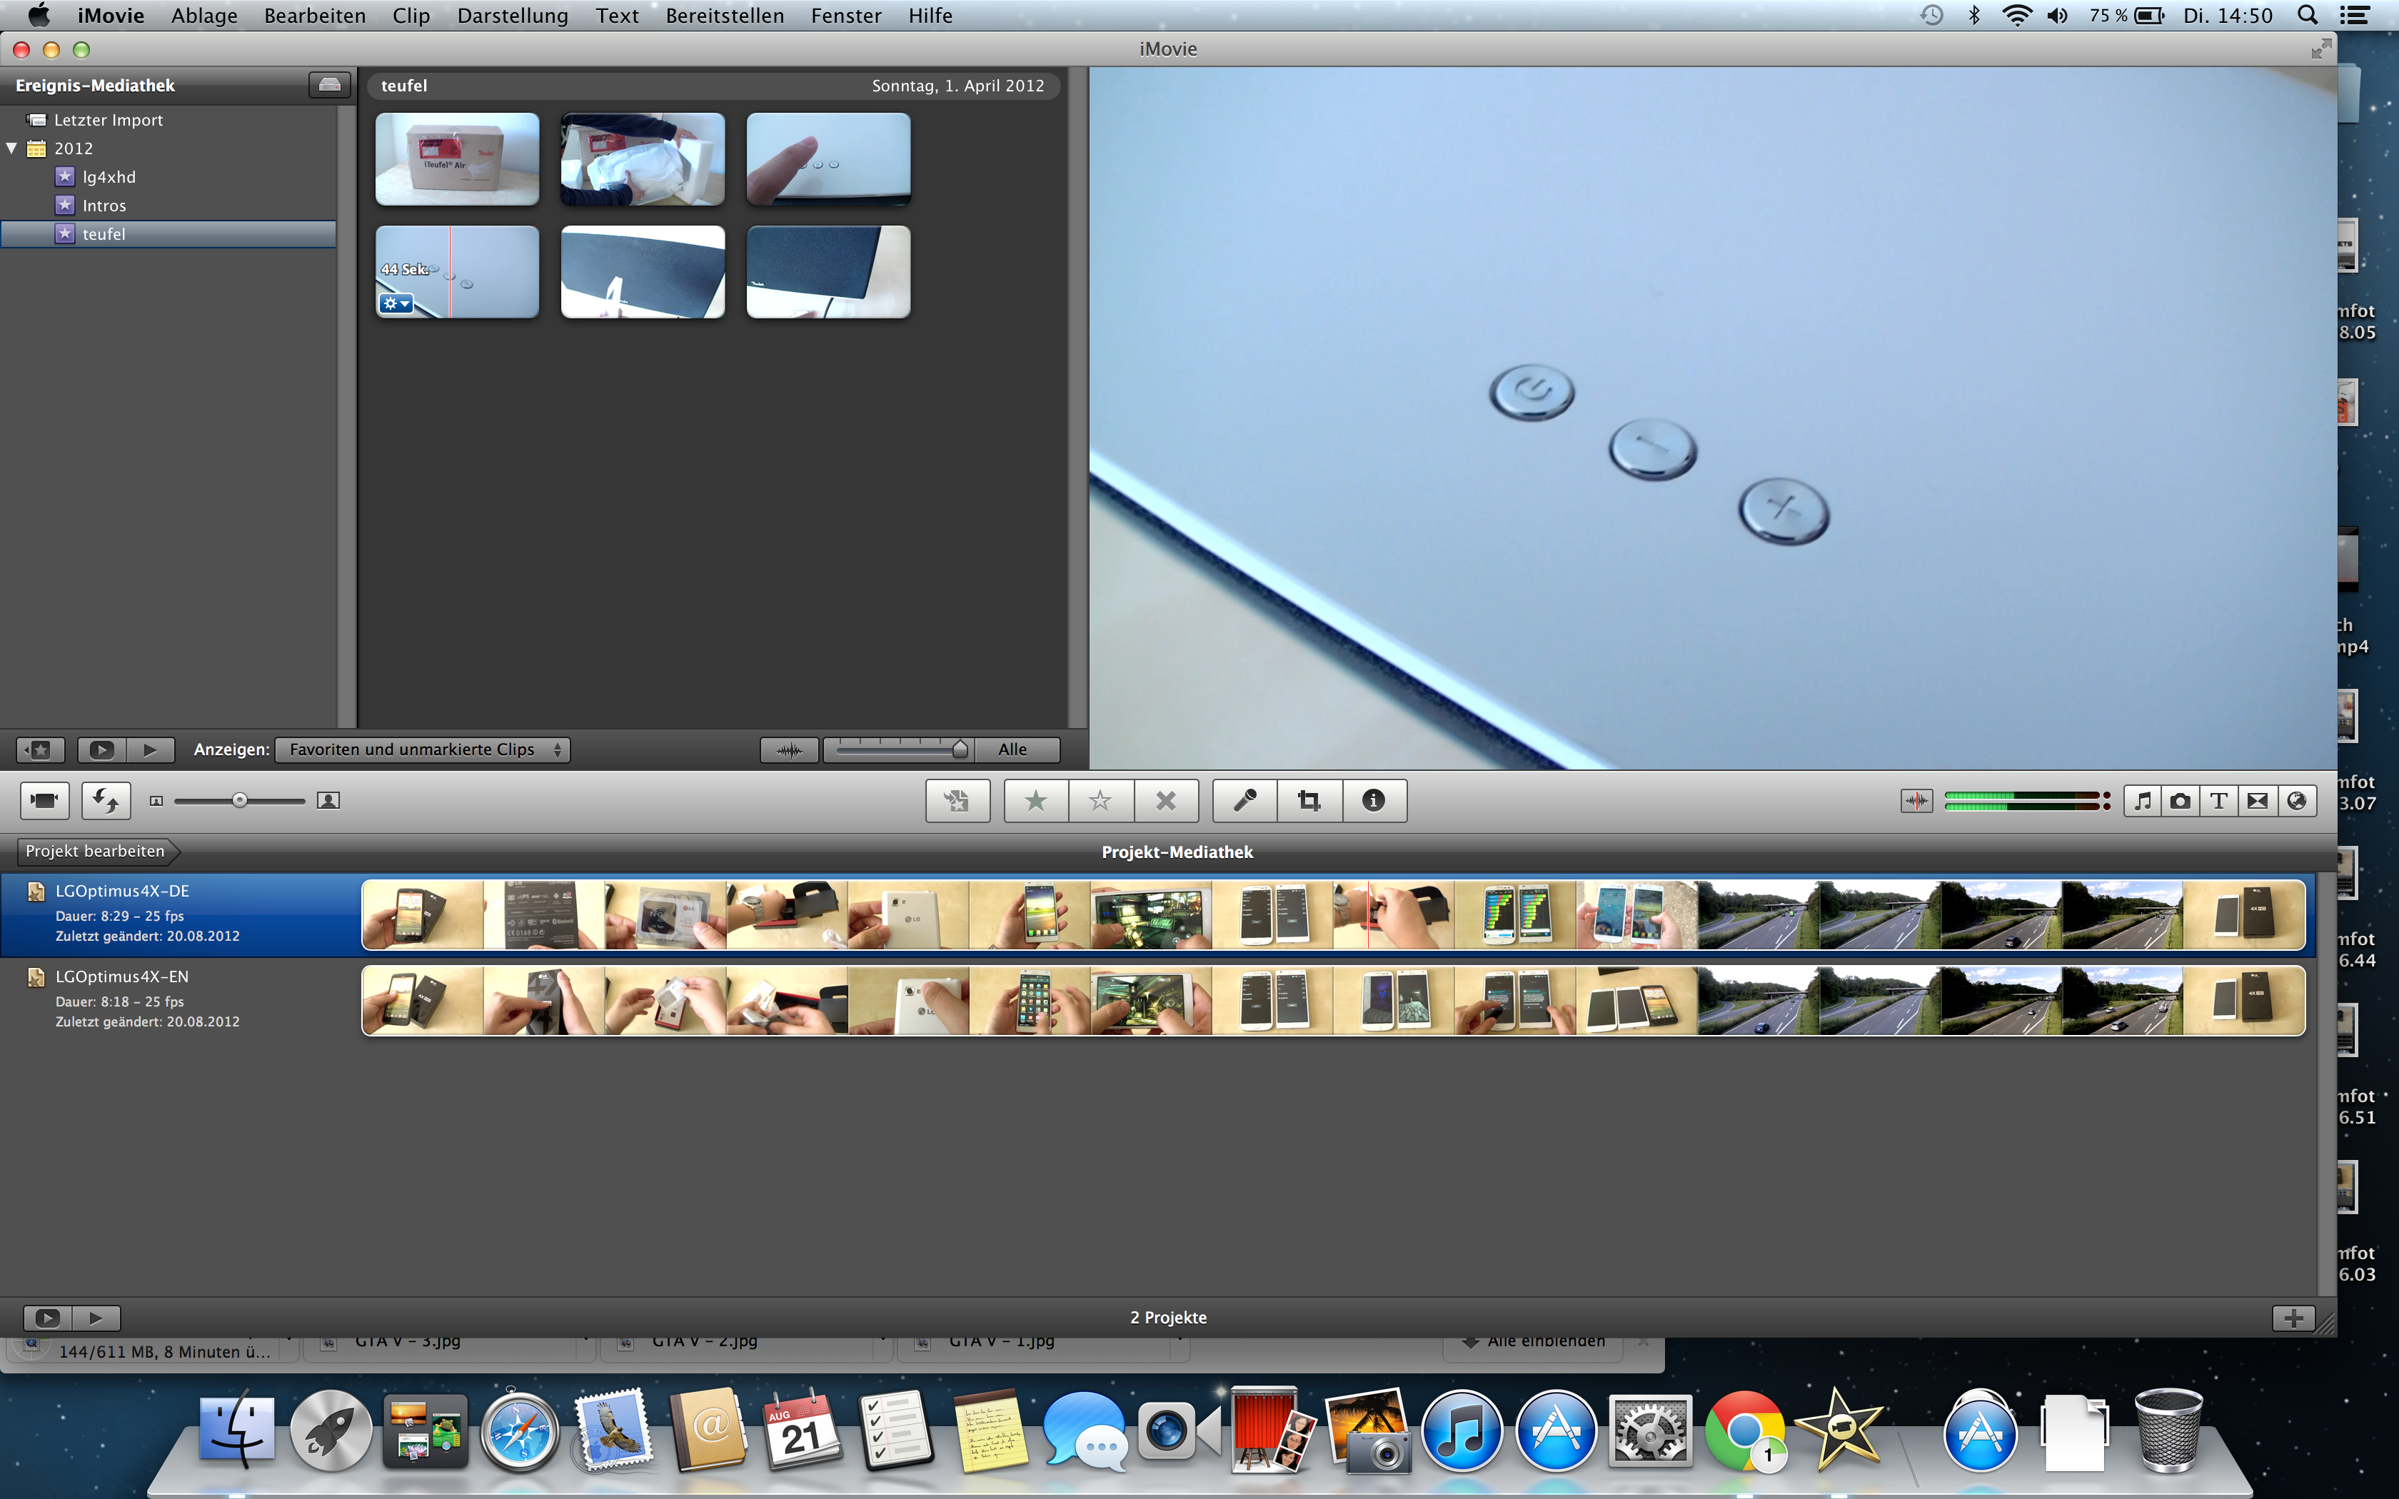Open the iMovie menu
Screen dimensions: 2399x1499
coord(111,16)
